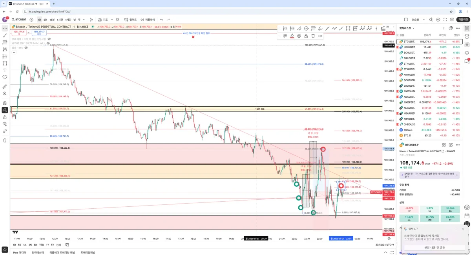The image size is (471, 255).
Task: Select the 15분 interval
Action: (x=52, y=20)
